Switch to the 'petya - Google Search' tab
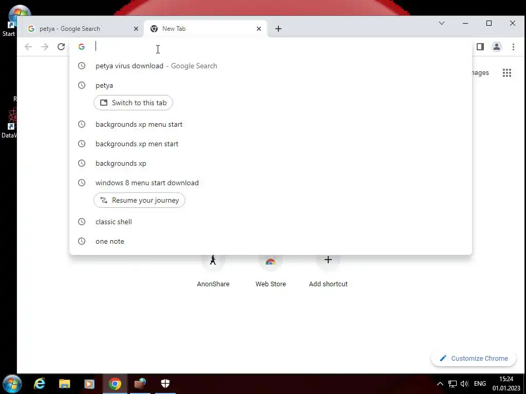 (x=81, y=29)
